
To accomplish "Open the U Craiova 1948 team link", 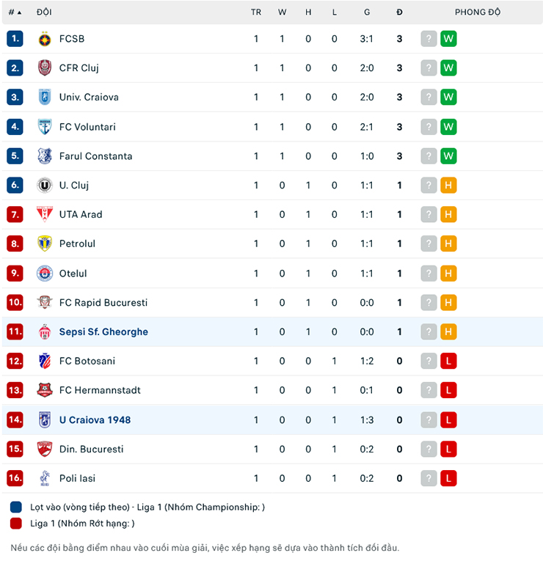I will point(95,419).
